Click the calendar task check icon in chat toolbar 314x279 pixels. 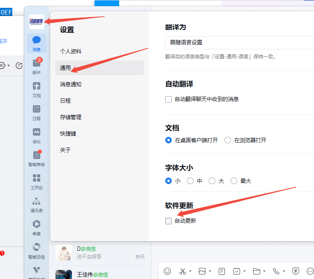237,271
